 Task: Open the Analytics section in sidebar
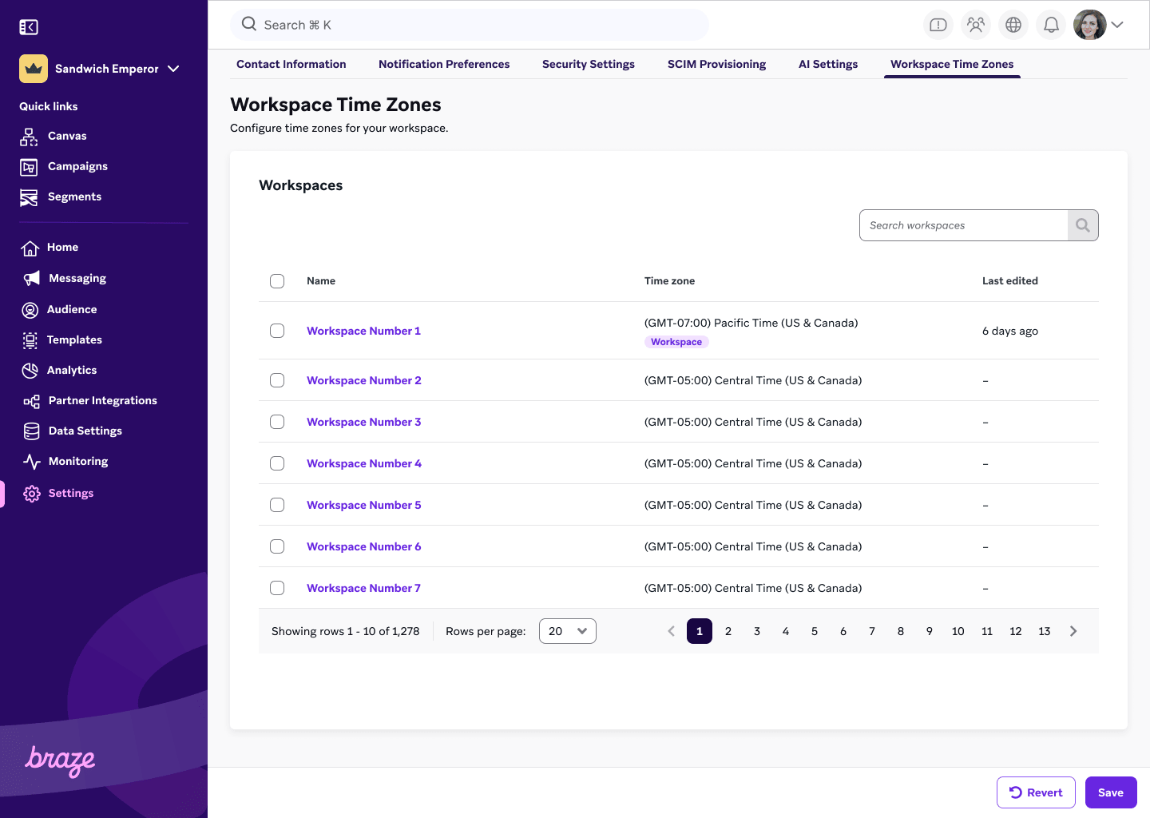30,370
